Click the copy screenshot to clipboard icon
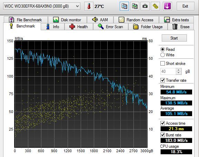199x157 pixels. (135, 6)
